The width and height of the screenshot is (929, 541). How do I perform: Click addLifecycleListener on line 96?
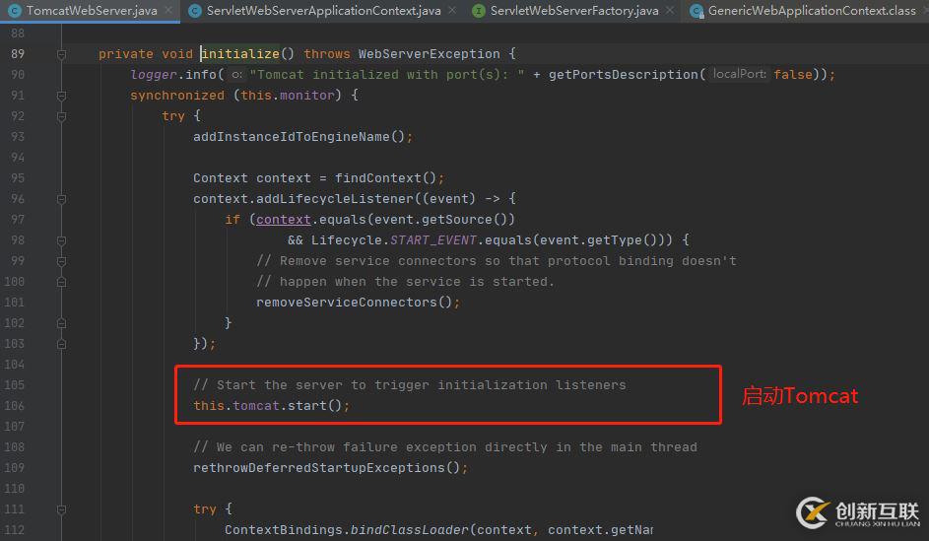click(335, 198)
